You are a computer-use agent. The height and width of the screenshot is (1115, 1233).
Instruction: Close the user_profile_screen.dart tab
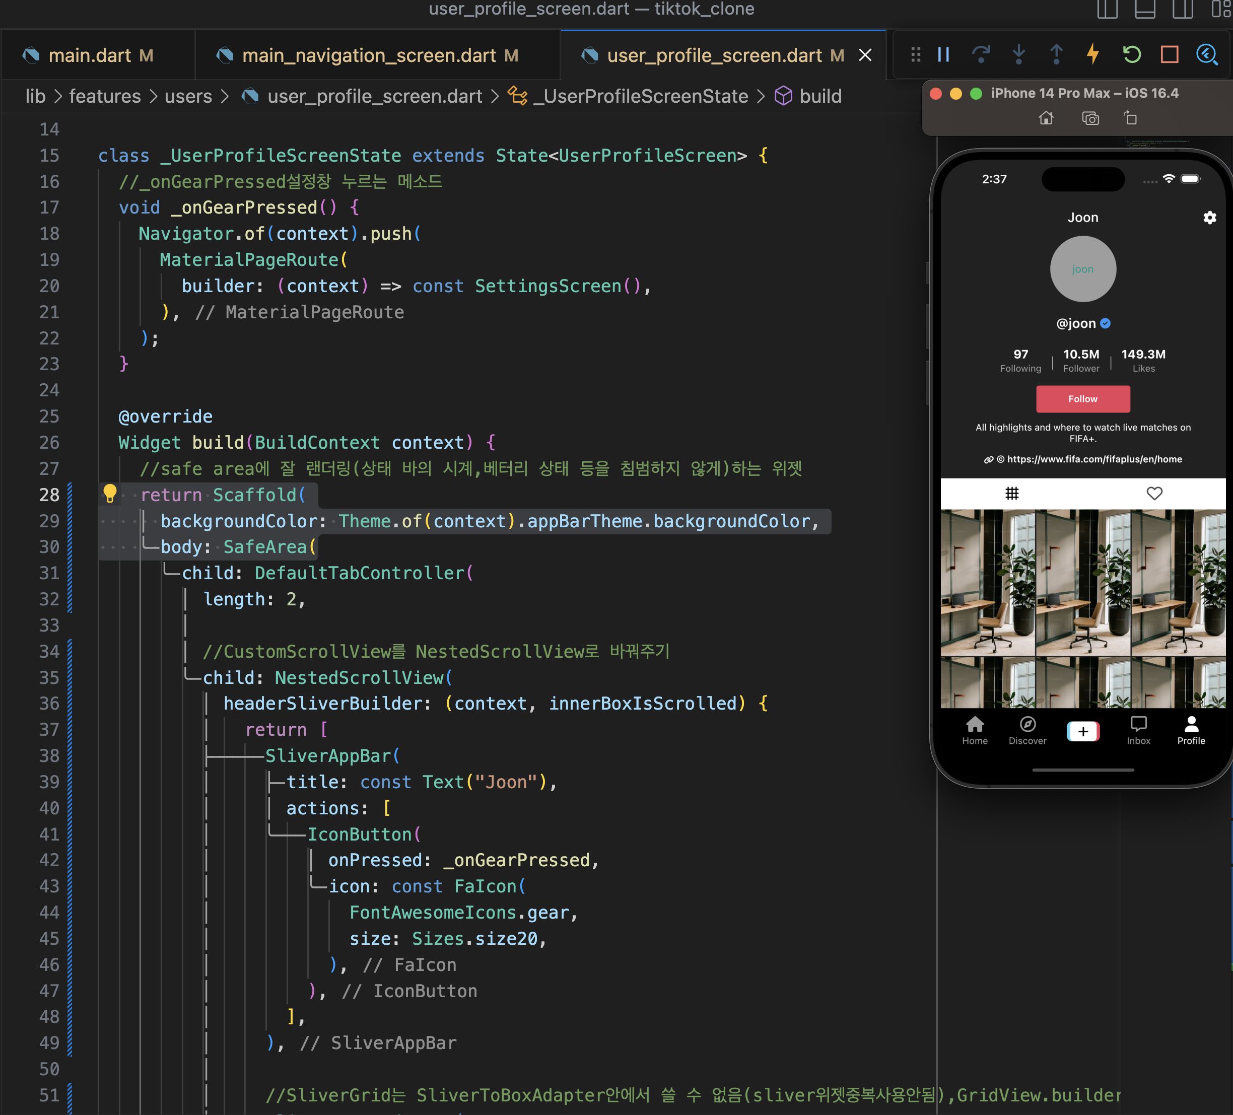[x=865, y=56]
